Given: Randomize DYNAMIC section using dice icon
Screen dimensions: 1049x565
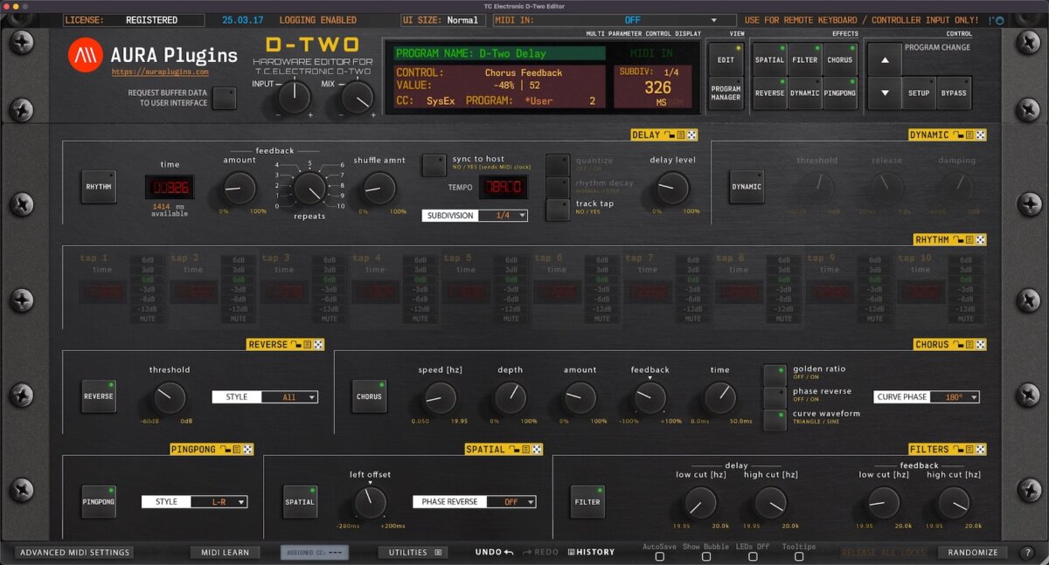Looking at the screenshot, I should click(x=981, y=135).
